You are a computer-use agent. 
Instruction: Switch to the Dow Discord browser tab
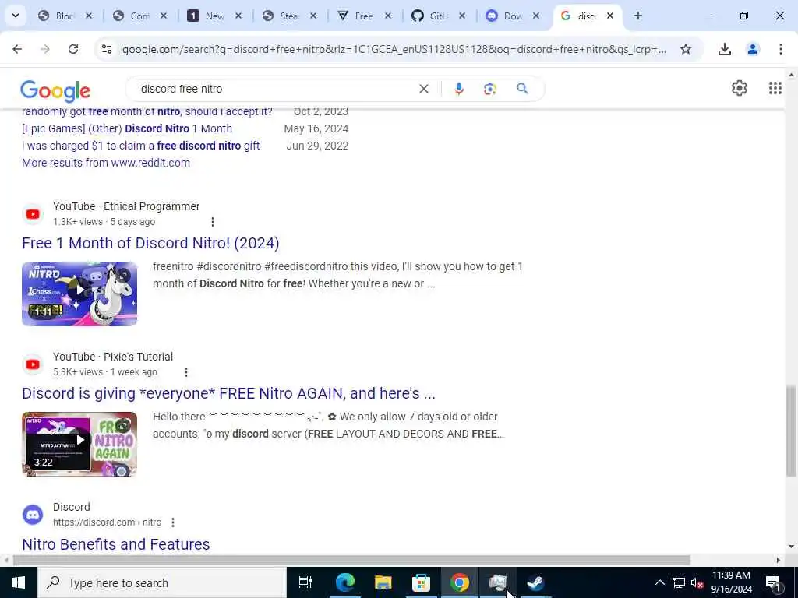pos(513,16)
